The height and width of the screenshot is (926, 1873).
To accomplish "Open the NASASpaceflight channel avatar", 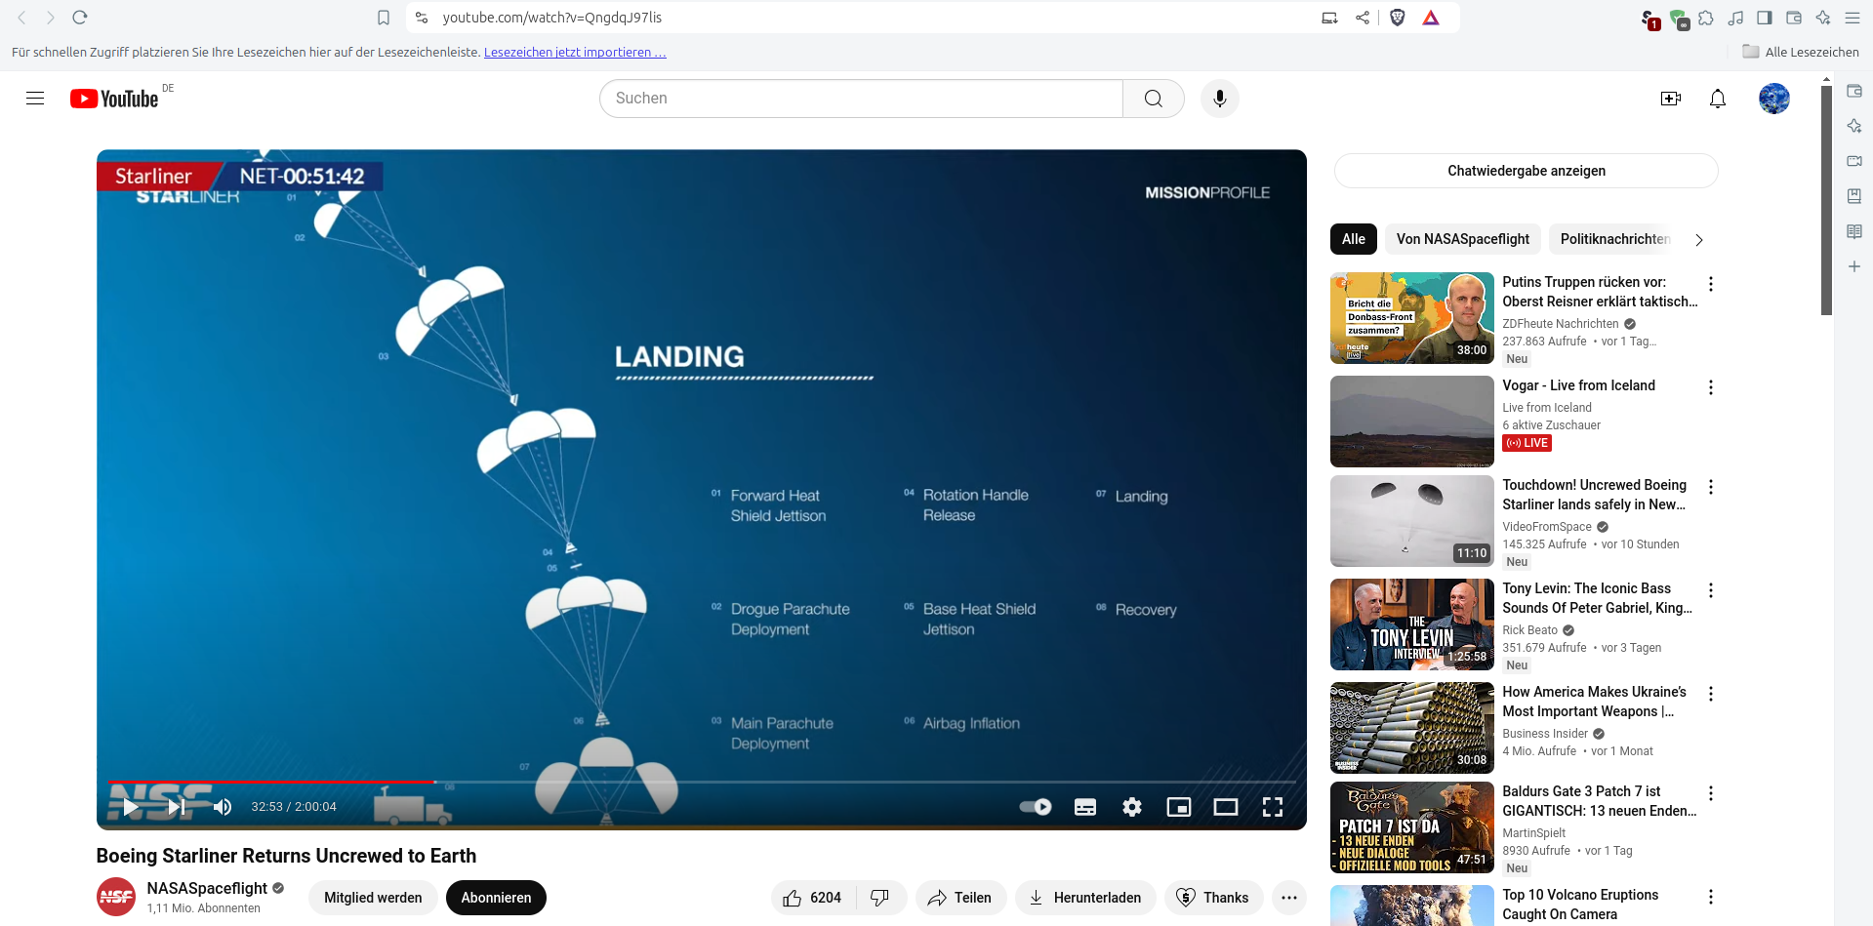I will click(x=116, y=898).
